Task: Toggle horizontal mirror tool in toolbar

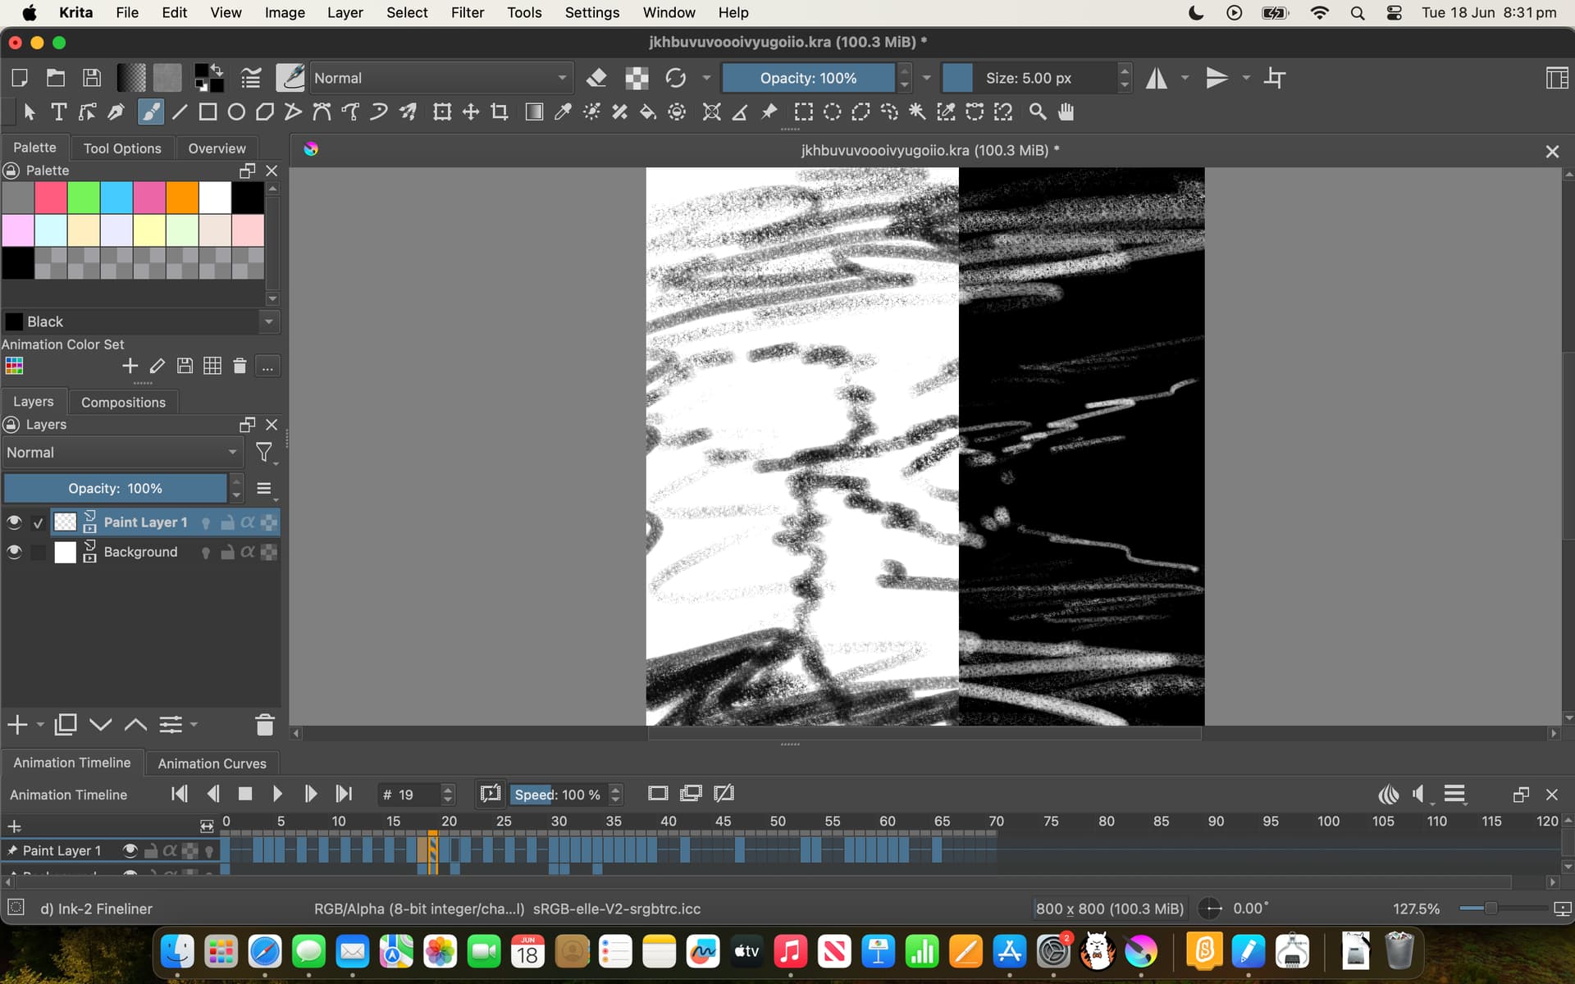Action: (1157, 78)
